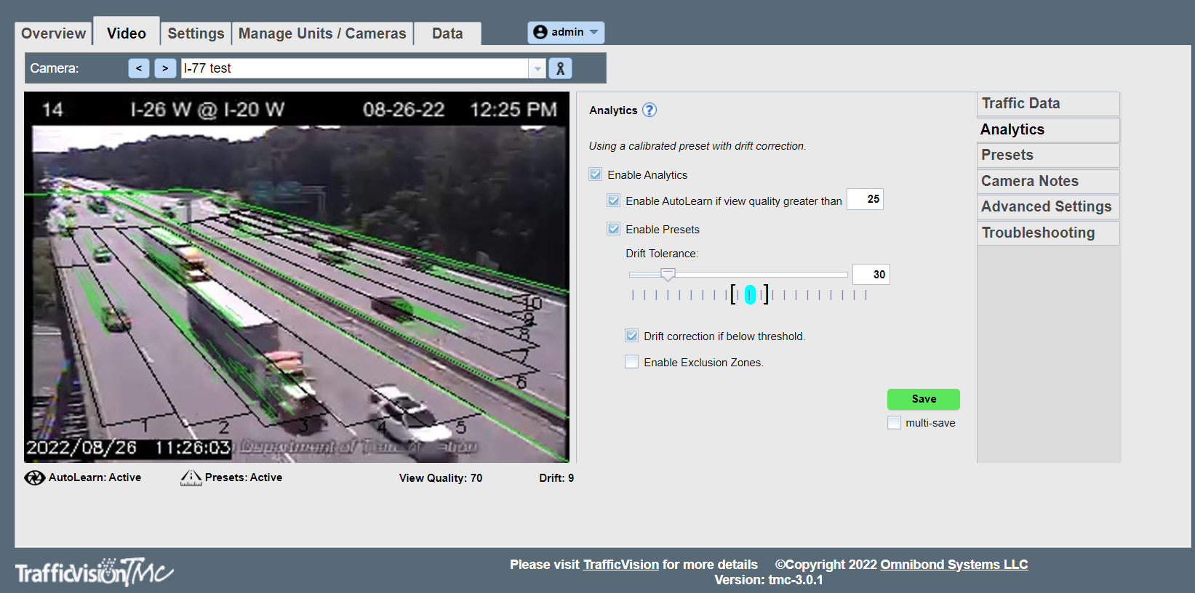
Task: Follow the TrafficVision footer link
Action: pyautogui.click(x=621, y=565)
